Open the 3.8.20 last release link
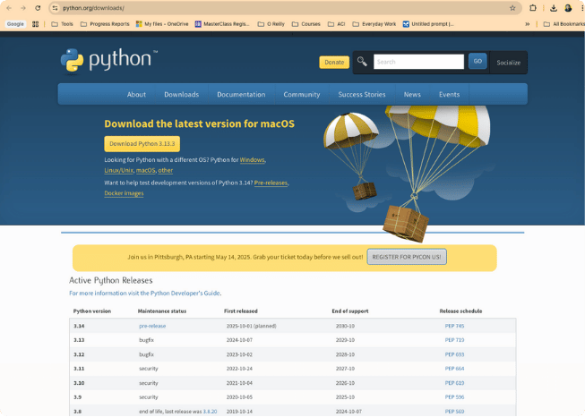 210,412
